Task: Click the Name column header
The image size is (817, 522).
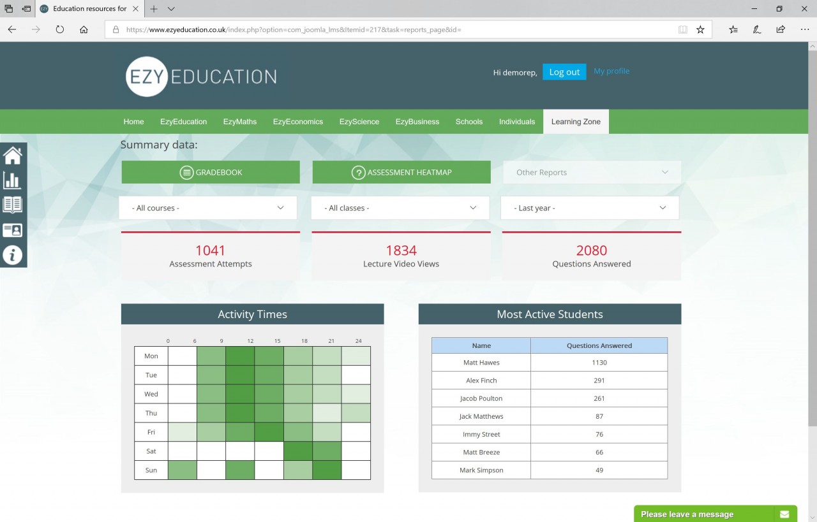Action: pos(481,345)
